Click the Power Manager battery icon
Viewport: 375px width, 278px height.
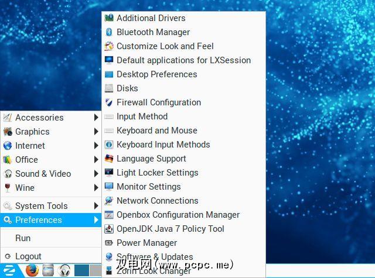pos(109,243)
